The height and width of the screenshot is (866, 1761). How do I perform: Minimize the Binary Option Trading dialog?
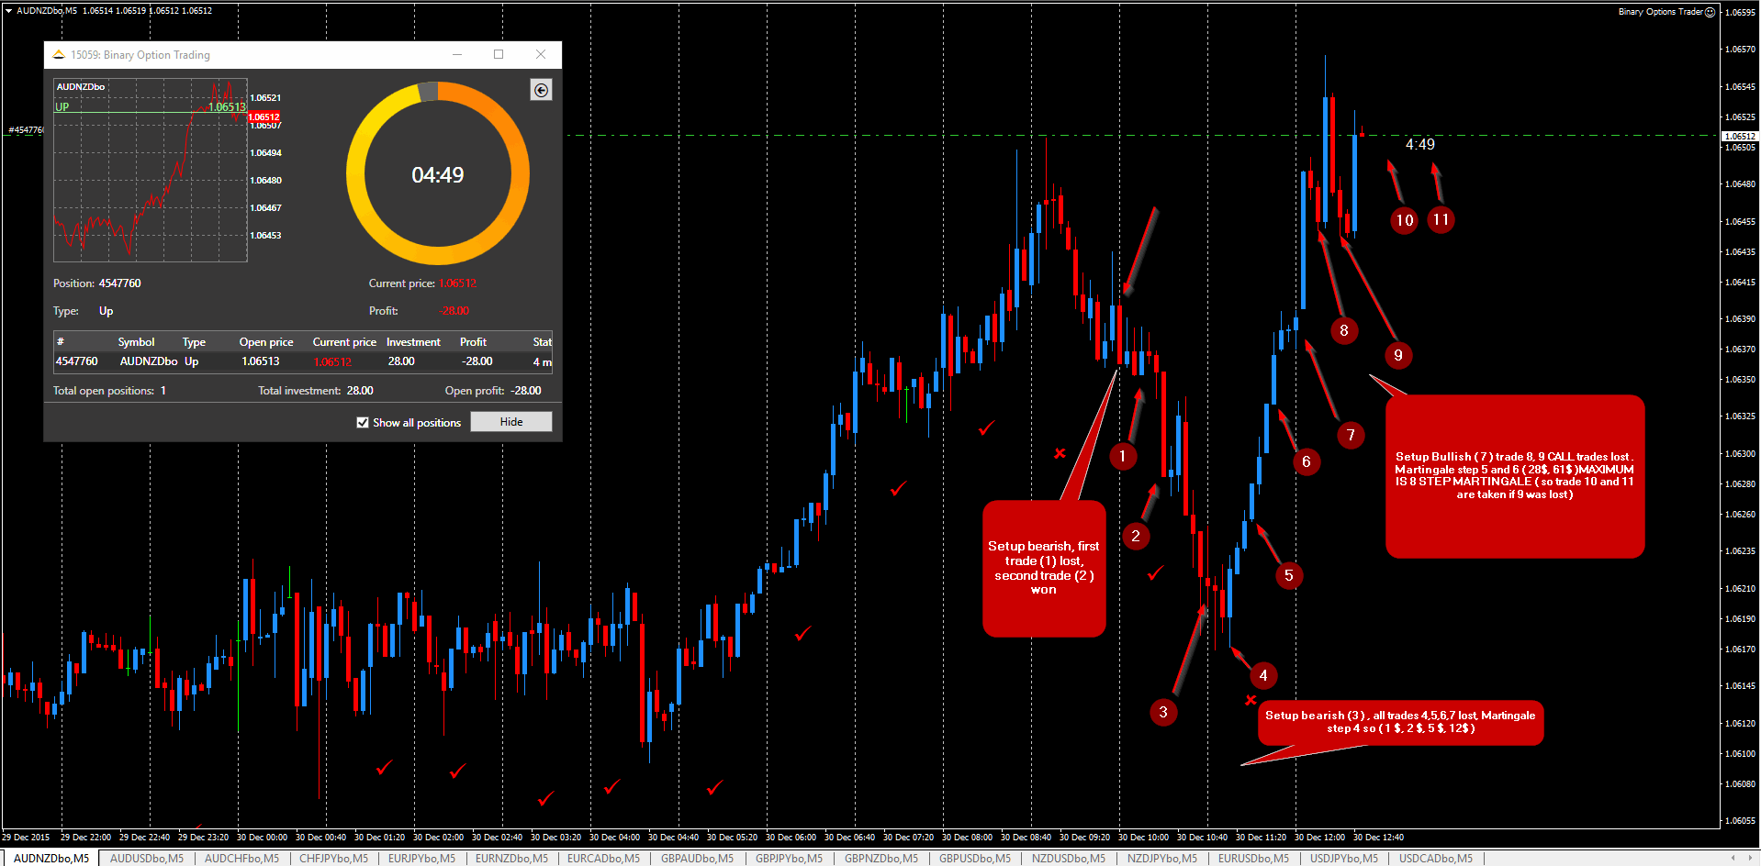pos(456,55)
